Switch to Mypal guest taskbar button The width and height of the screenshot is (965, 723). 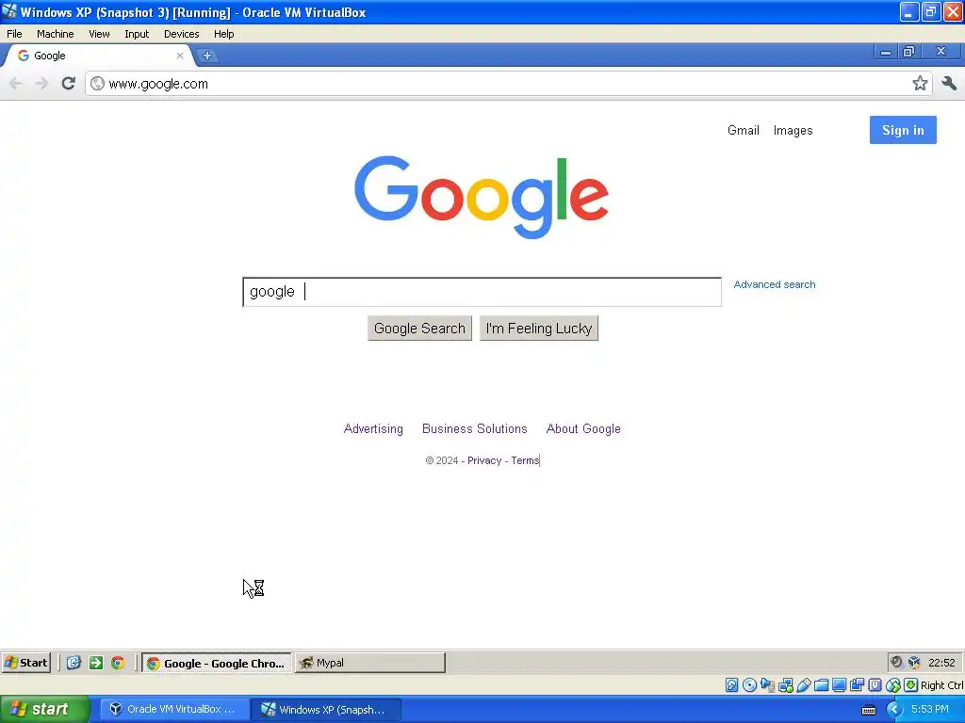pyautogui.click(x=369, y=663)
